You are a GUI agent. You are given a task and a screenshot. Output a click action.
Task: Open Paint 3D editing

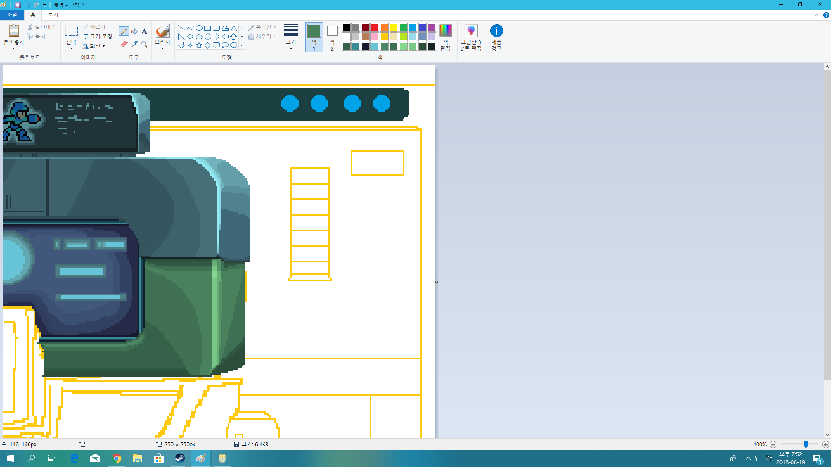pyautogui.click(x=471, y=38)
